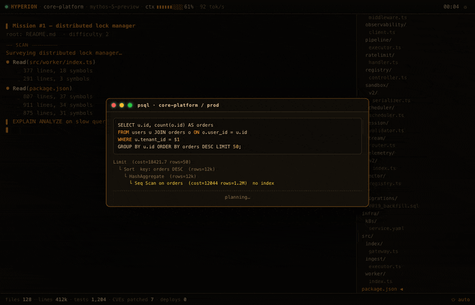Close the psql window with the red button
Image resolution: width=475 pixels, height=305 pixels.
point(114,105)
